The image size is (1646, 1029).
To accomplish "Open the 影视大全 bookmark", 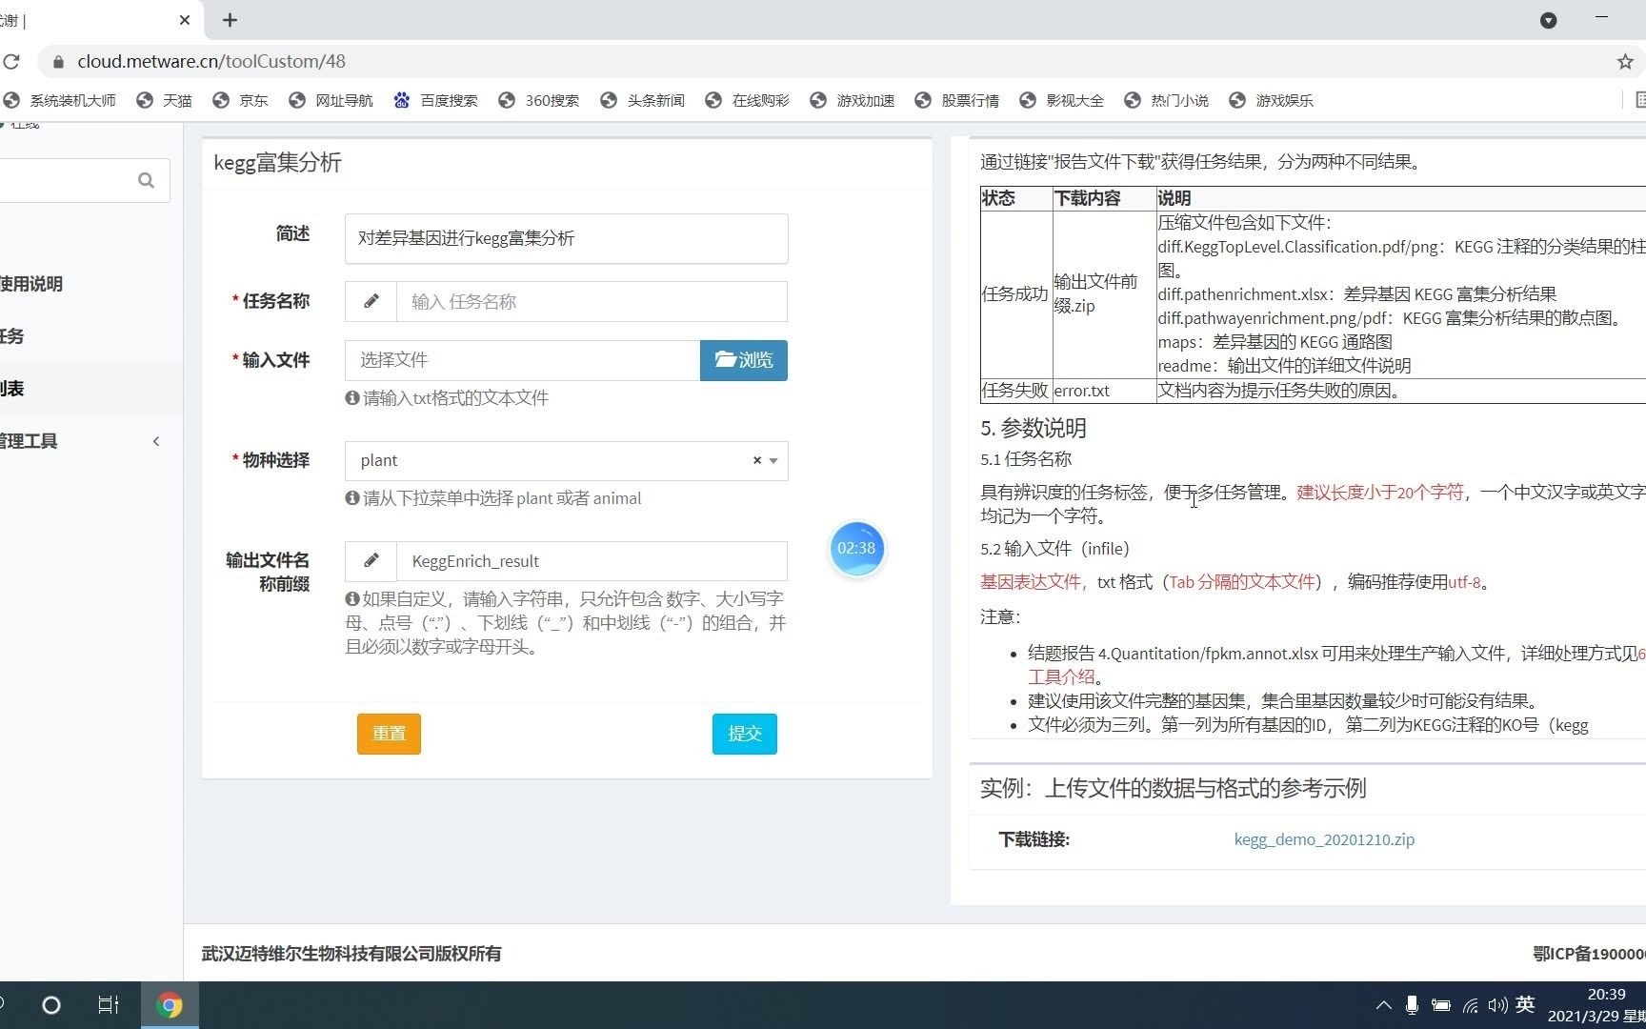I will tap(1062, 100).
